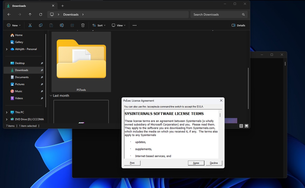Open the Sort dropdown menu
Viewport: 305px width, 188px height.
pos(99,25)
